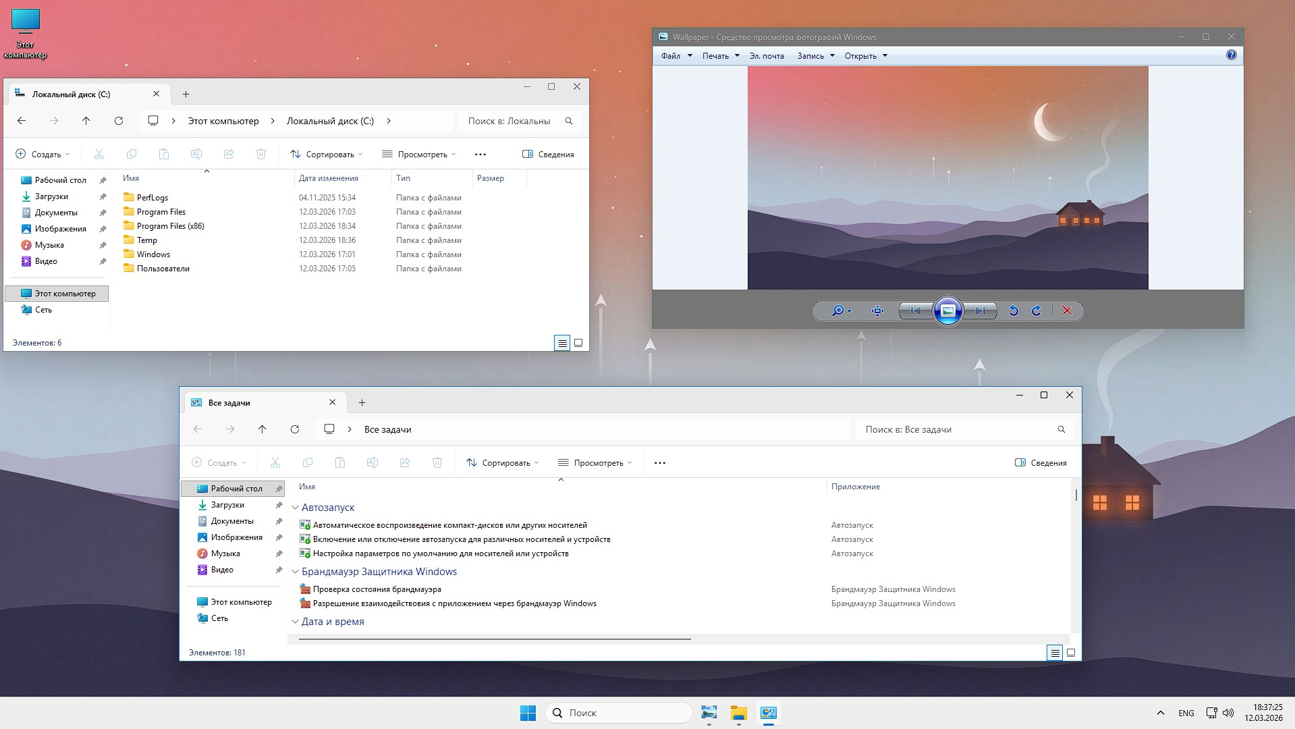The height and width of the screenshot is (729, 1295).
Task: Click the Delete icon in Все задачи toolbar
Action: pos(437,462)
